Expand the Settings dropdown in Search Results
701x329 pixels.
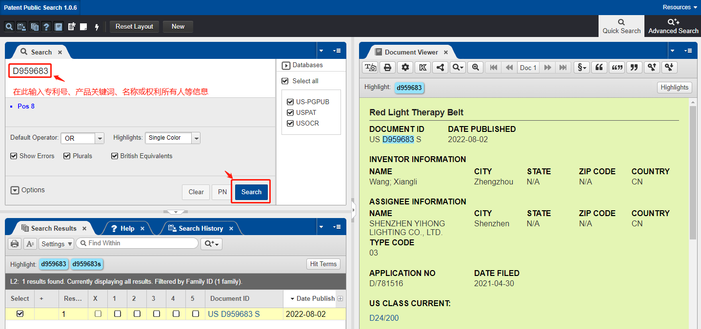57,244
